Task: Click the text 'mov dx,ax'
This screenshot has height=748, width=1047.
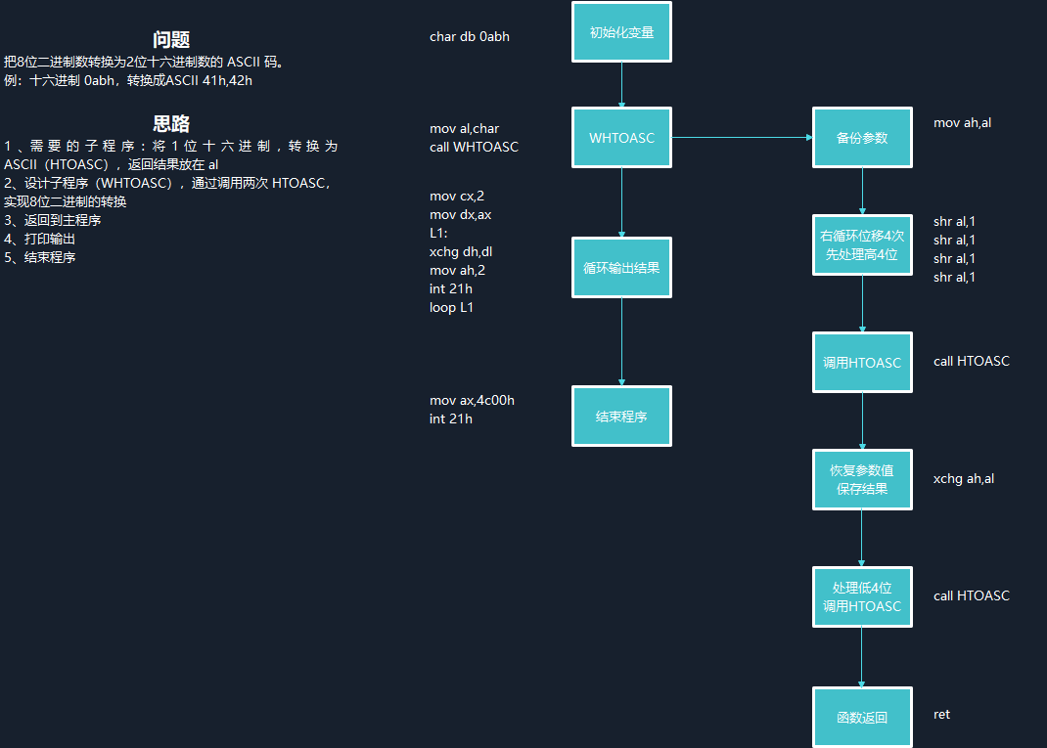Action: (x=460, y=215)
